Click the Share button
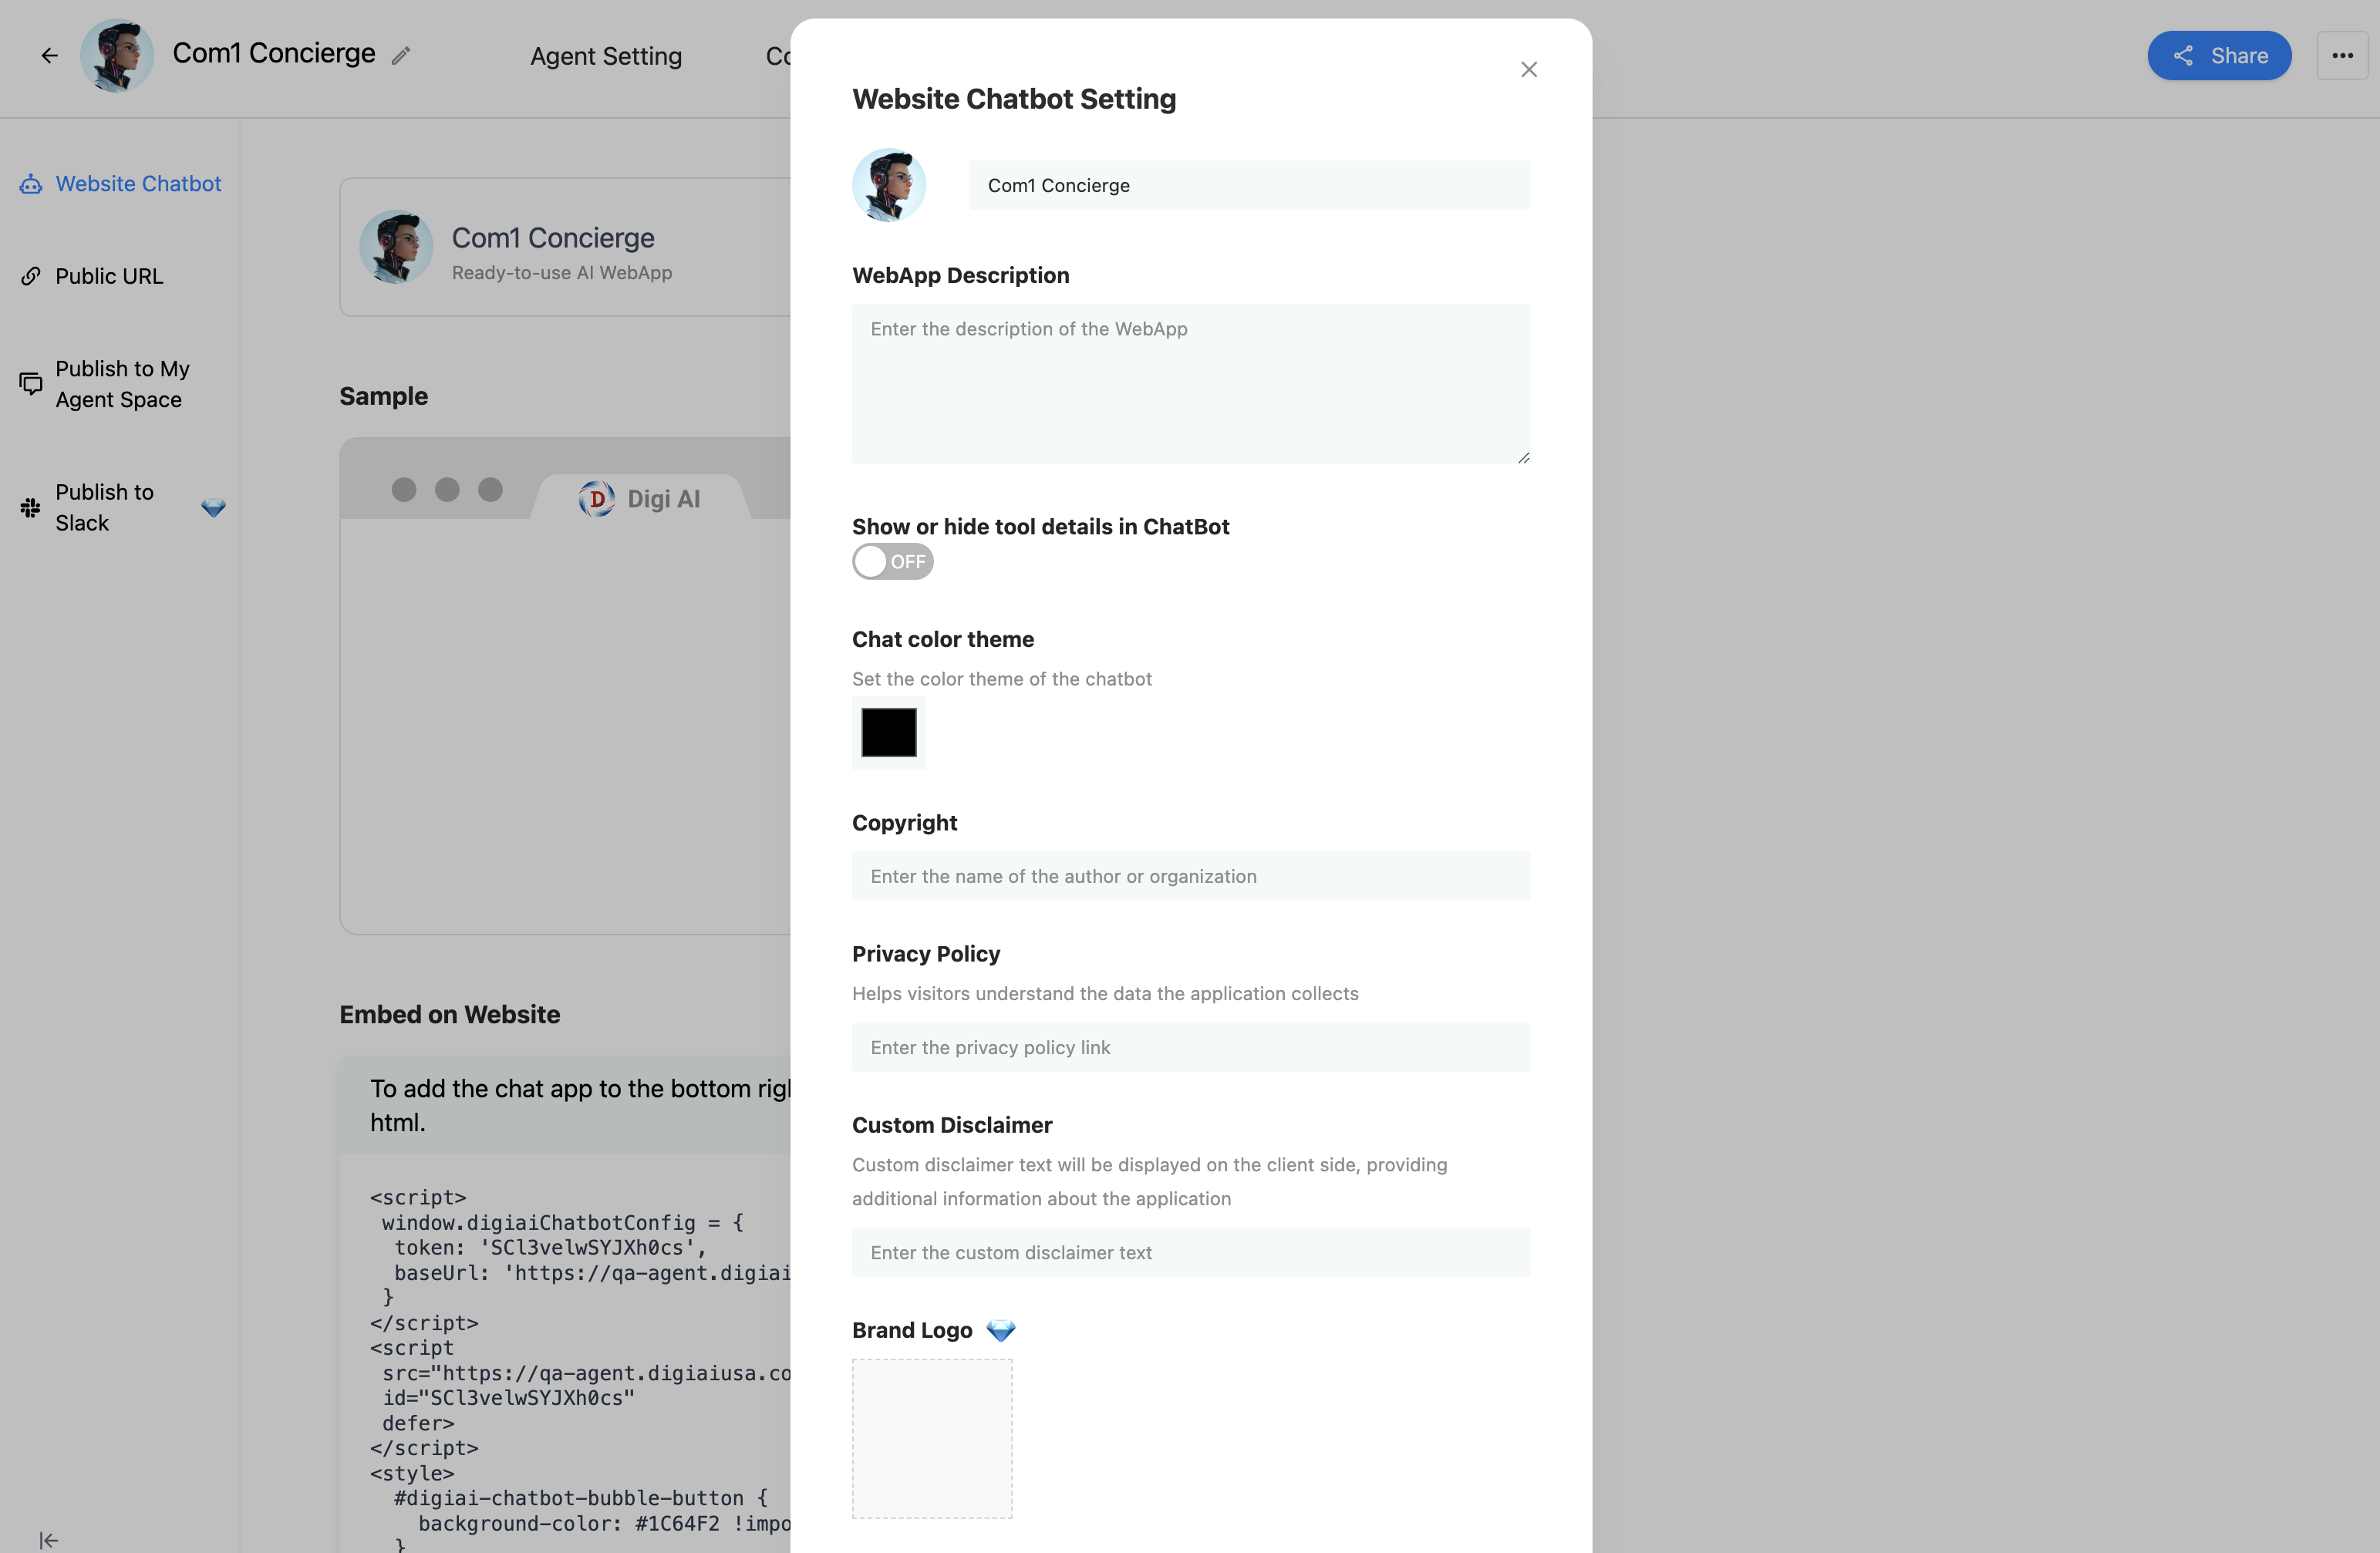Viewport: 2380px width, 1553px height. click(2219, 55)
